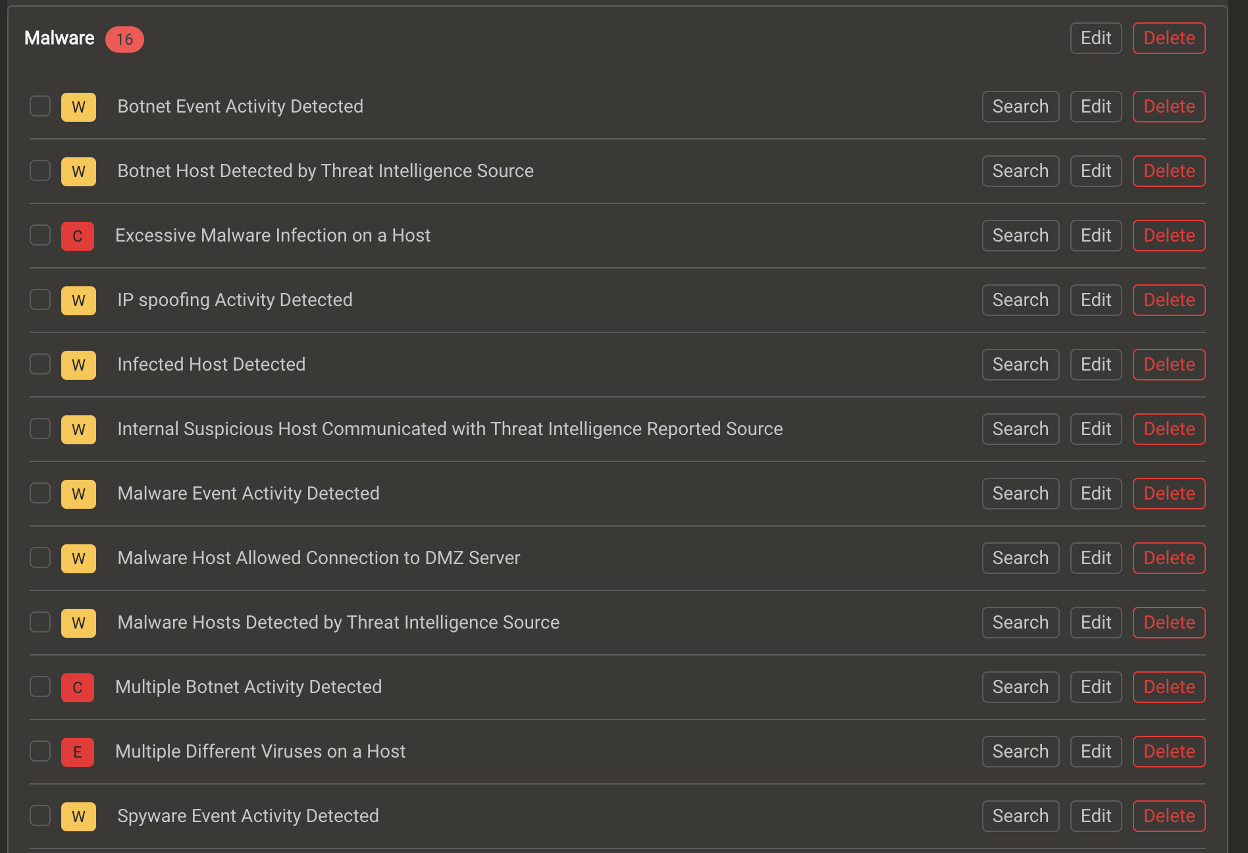1248x853 pixels.
Task: Click the W badge for Spyware Event Activity Detected
Action: 78,816
